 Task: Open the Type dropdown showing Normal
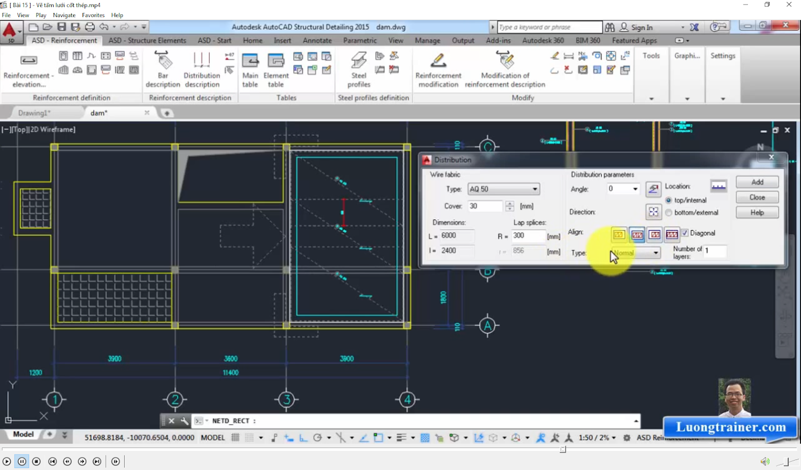tap(656, 253)
